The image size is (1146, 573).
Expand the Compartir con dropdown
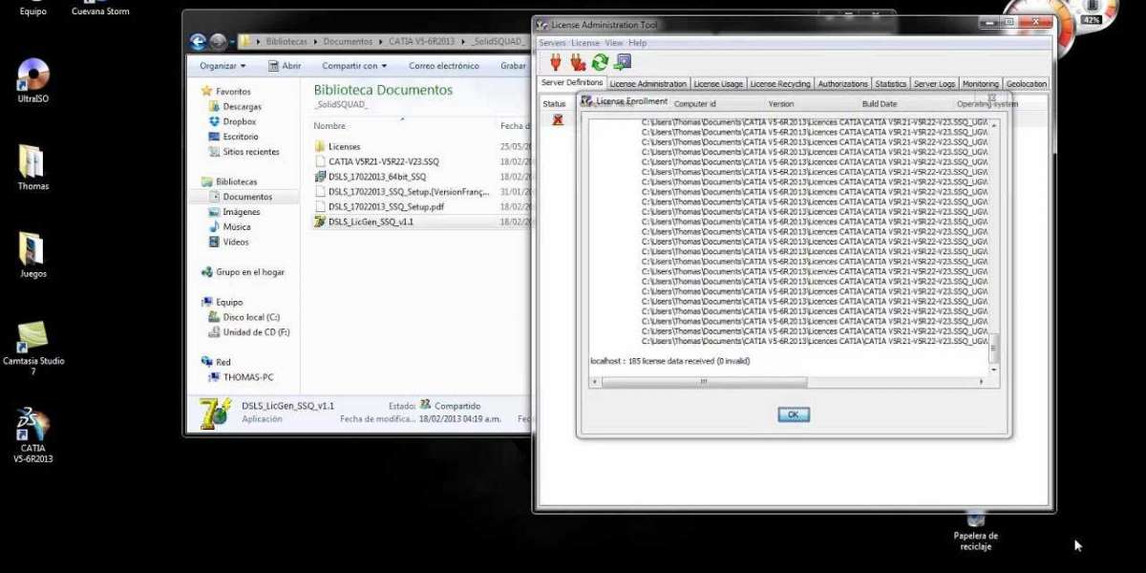354,66
